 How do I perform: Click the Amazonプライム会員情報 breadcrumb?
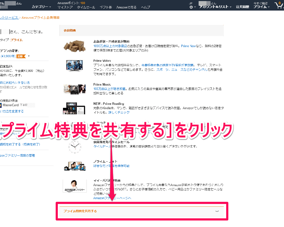pyautogui.click(x=41, y=18)
